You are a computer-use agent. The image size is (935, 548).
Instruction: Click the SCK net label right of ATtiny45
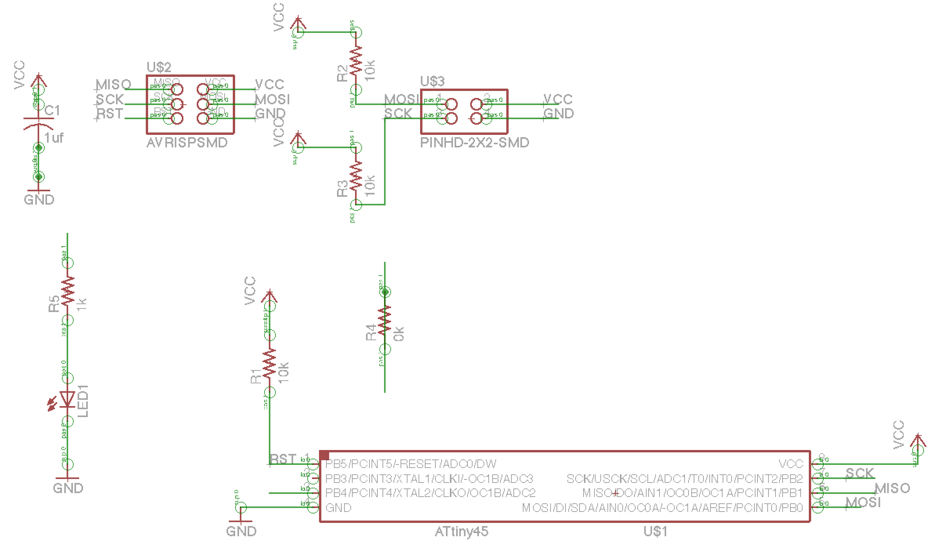coord(860,474)
